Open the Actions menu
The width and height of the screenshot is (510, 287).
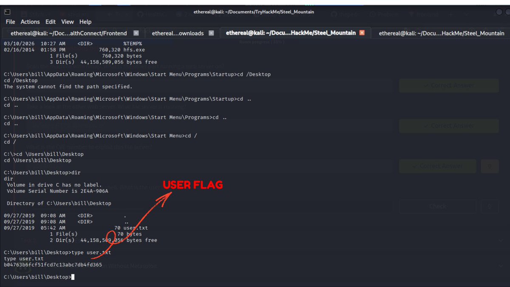pos(30,22)
